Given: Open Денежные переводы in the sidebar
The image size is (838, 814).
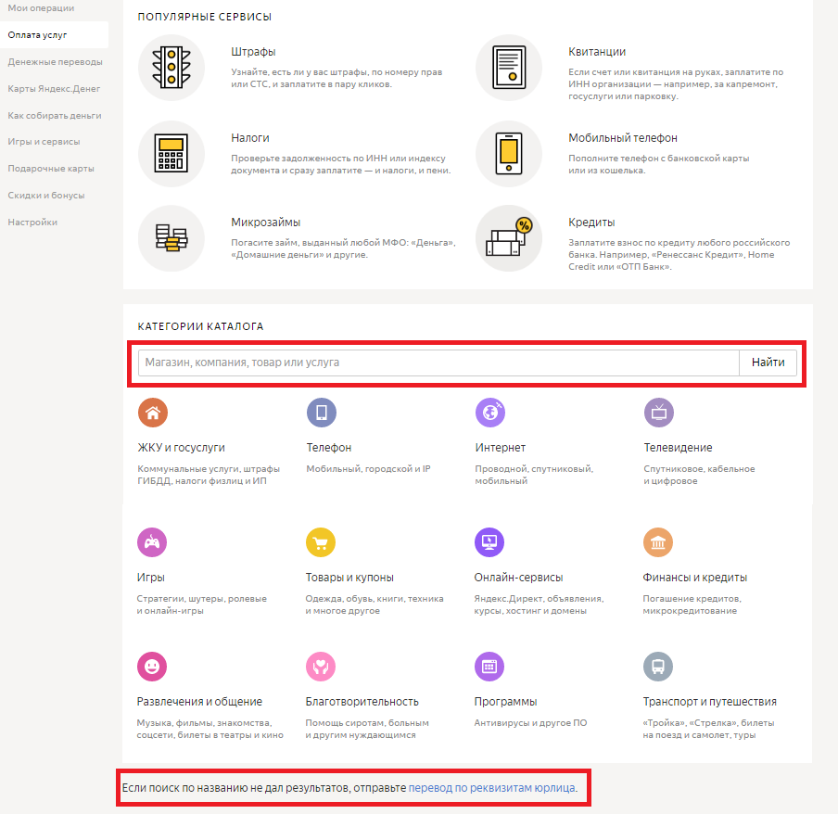Looking at the screenshot, I should point(55,62).
